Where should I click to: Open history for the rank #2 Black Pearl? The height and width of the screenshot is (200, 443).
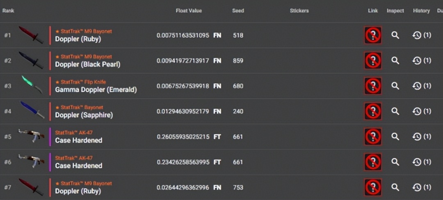[421, 61]
